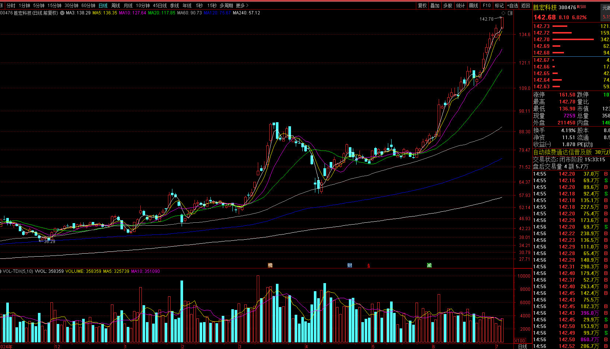Screen dimensions: 610x349
Task: Switch to the 周线 weekly chart tab
Action: pyautogui.click(x=116, y=6)
